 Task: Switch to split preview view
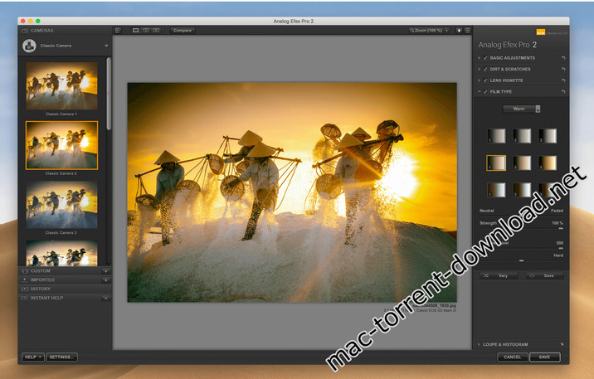coord(146,30)
